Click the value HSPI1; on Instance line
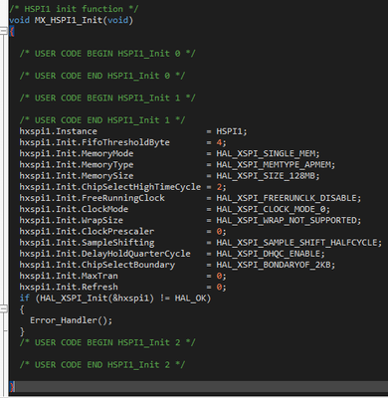 pyautogui.click(x=232, y=131)
